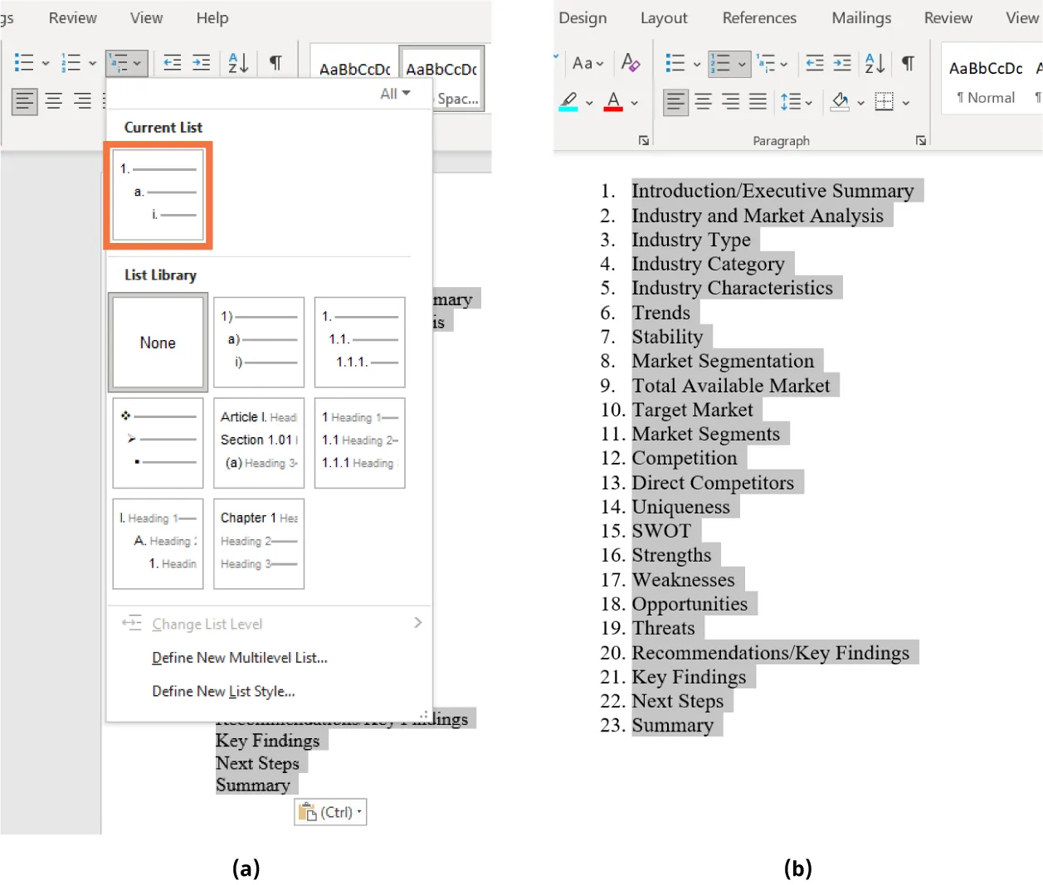The image size is (1043, 885).
Task: Click the red Font Color swatch
Action: 612,109
